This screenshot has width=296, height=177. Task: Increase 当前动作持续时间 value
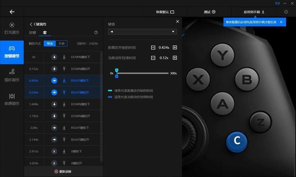[x=175, y=58]
